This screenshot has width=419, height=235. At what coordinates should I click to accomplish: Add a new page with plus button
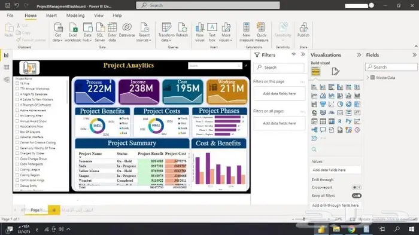54,210
